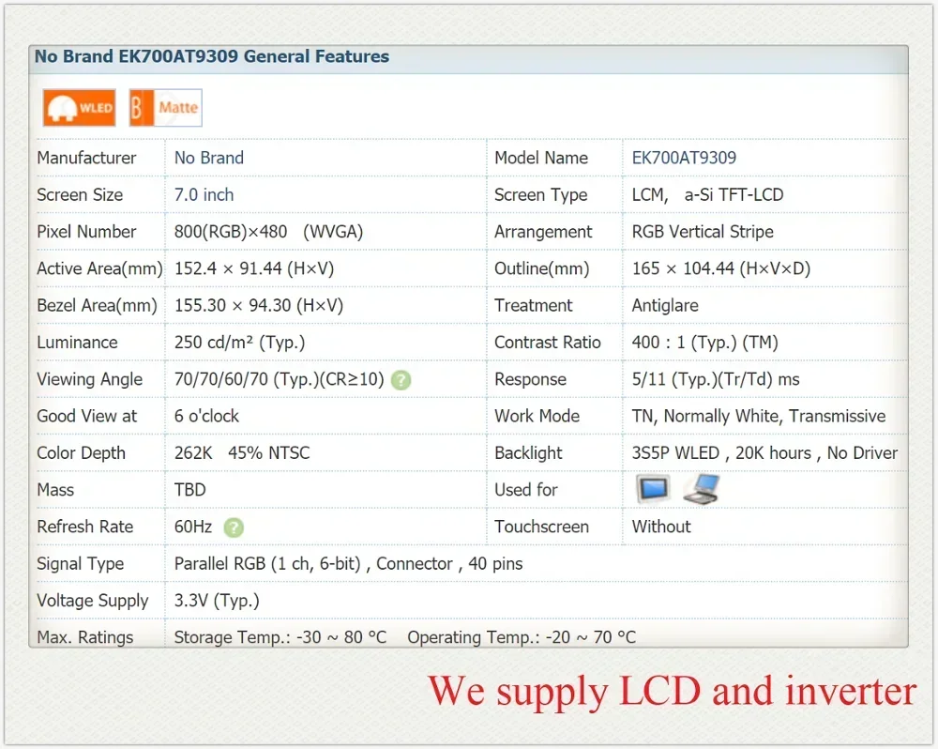The image size is (938, 749).
Task: Click the RGB Vertical Stripe arrangement value
Action: tap(703, 232)
